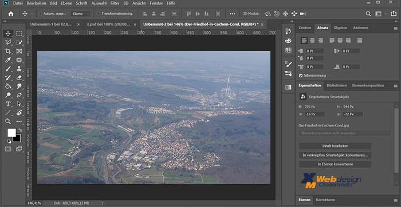The image size is (401, 207).
Task: Switch to the Zeichen tab
Action: click(305, 28)
